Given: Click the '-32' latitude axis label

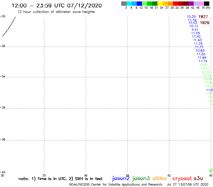Looking at the screenshot, I should click(x=3, y=46).
